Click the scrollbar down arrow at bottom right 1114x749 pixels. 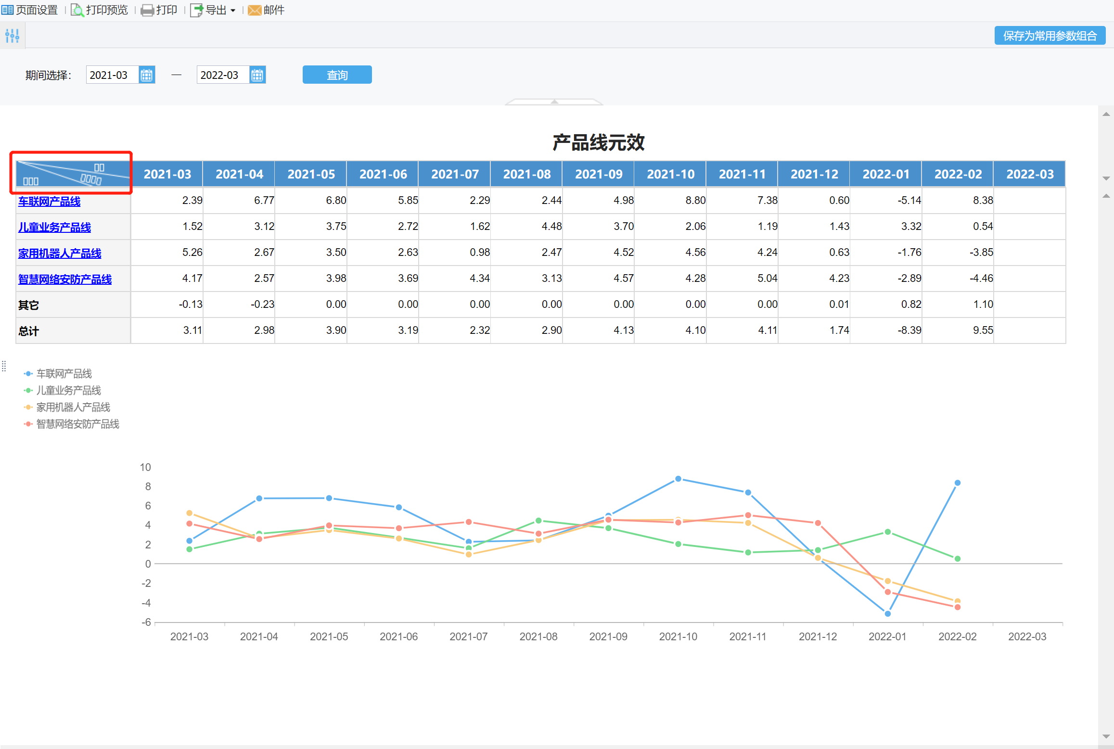pyautogui.click(x=1106, y=736)
